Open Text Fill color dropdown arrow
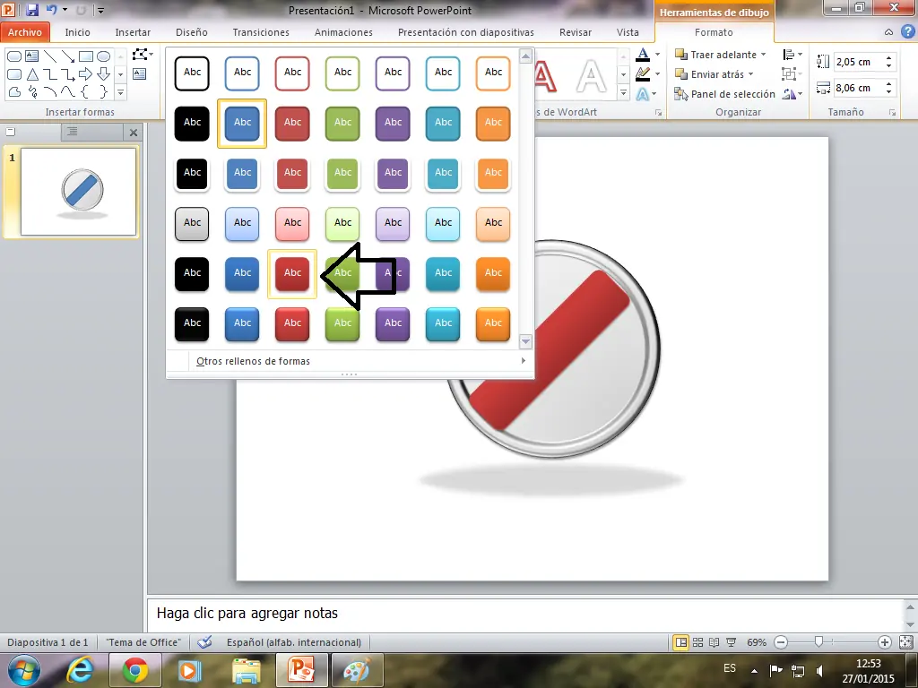Screen dimensions: 918x688 658,55
